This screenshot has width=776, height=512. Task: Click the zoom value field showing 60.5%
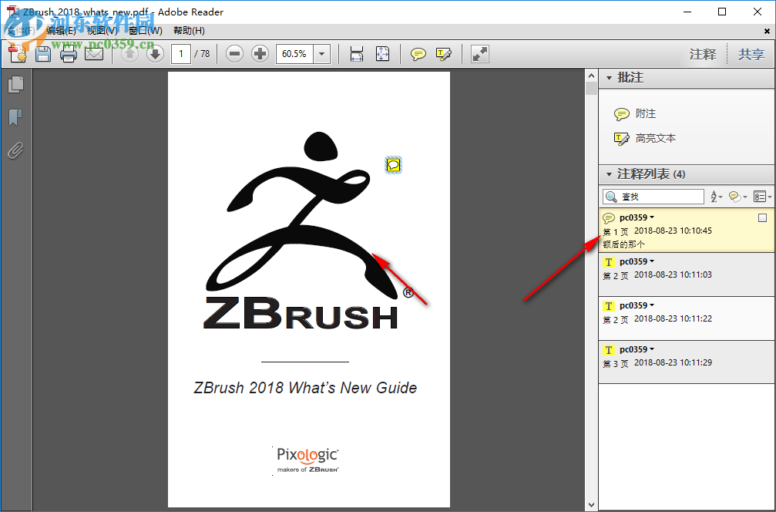click(x=295, y=53)
